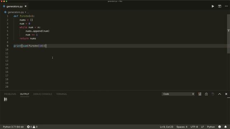Open the Code output channel dropdown
Viewport: 230px width, 129px height.
pyautogui.click(x=178, y=94)
